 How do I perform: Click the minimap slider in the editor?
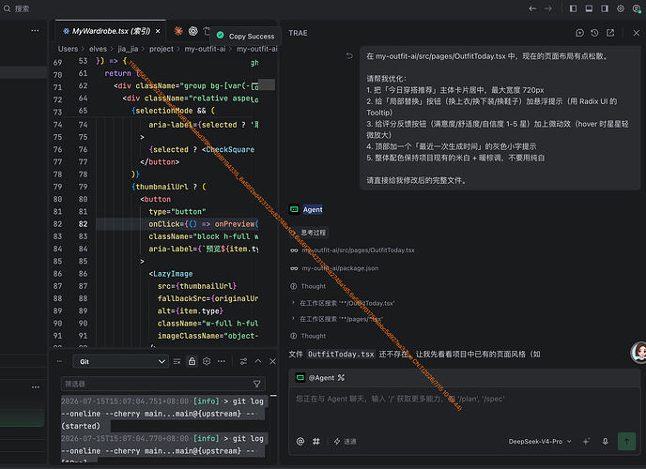[x=267, y=84]
